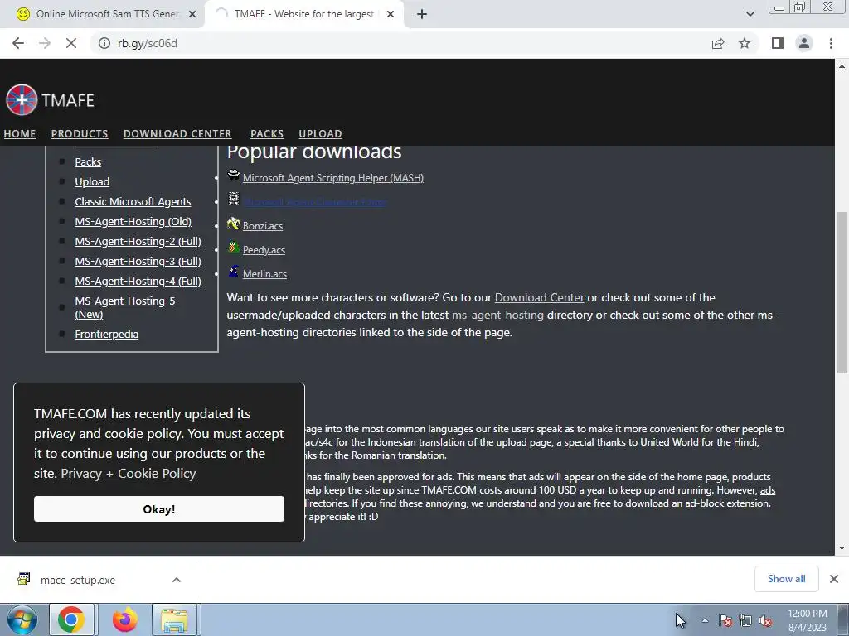849x636 pixels.
Task: Open the tab search dropdown arrow
Action: [750, 14]
